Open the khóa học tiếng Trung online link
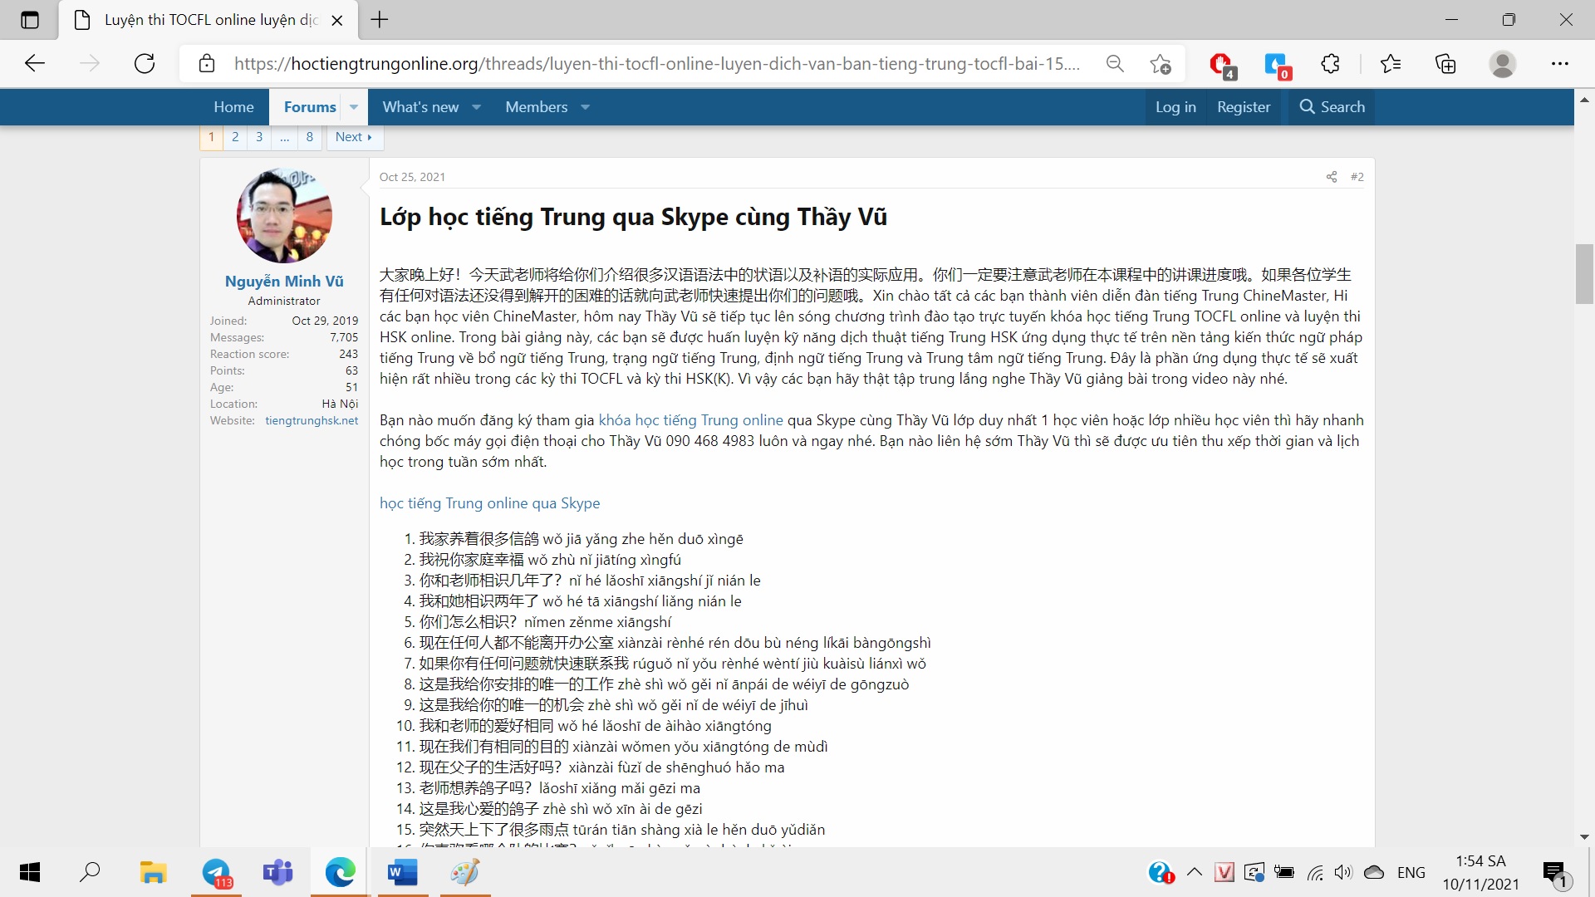 [690, 419]
